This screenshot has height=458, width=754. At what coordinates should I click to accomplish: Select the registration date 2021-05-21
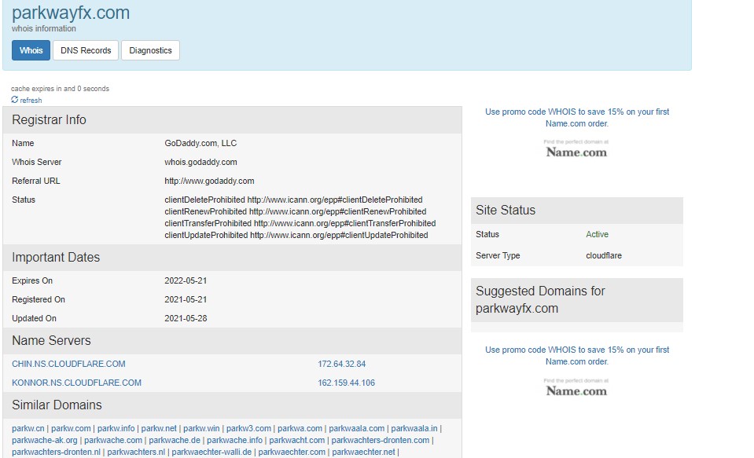tap(186, 299)
